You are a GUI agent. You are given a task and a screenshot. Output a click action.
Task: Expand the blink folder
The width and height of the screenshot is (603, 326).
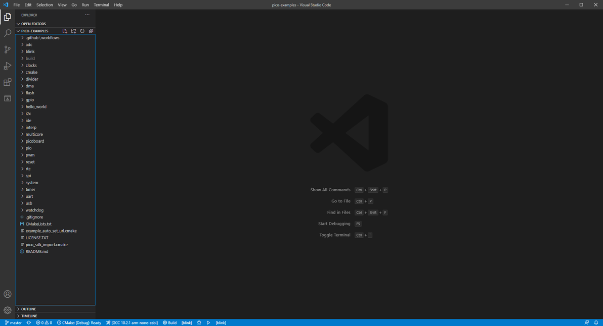tap(55, 52)
